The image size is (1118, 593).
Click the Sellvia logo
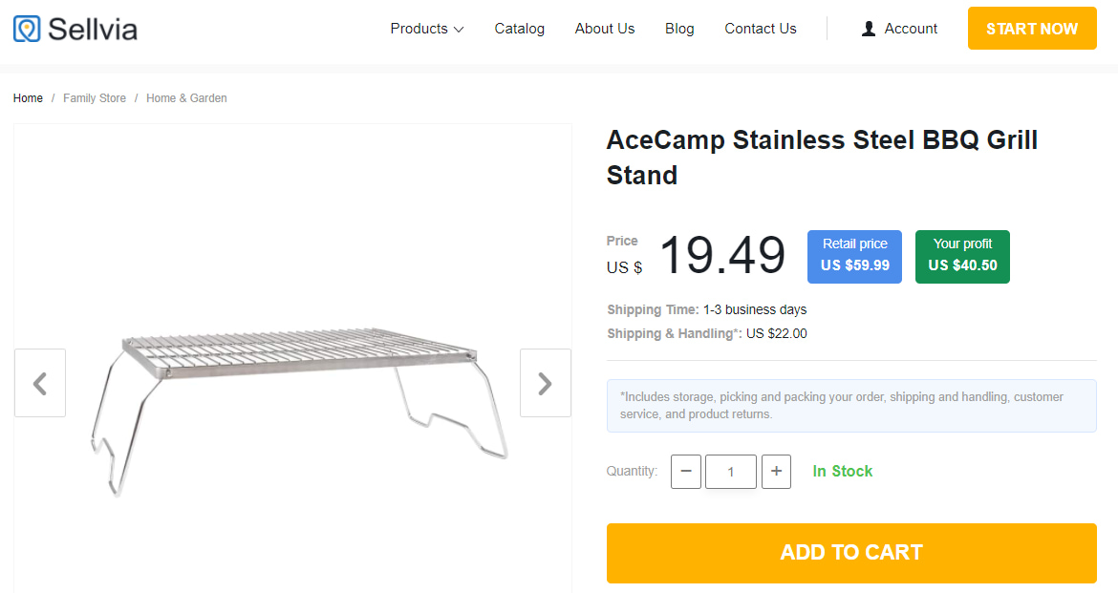(x=75, y=28)
